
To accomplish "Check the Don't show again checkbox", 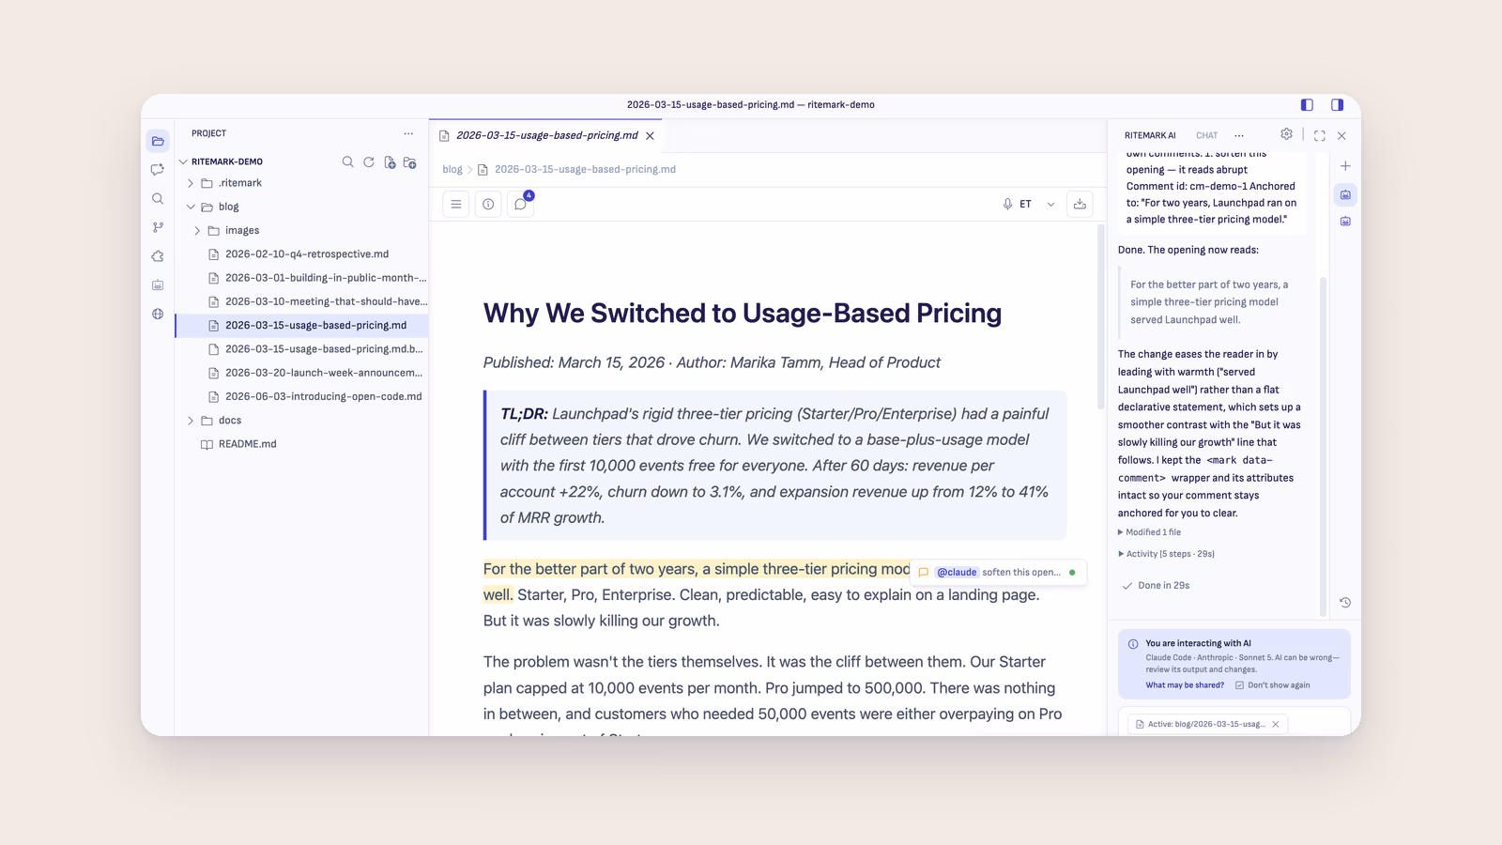I will tap(1240, 685).
